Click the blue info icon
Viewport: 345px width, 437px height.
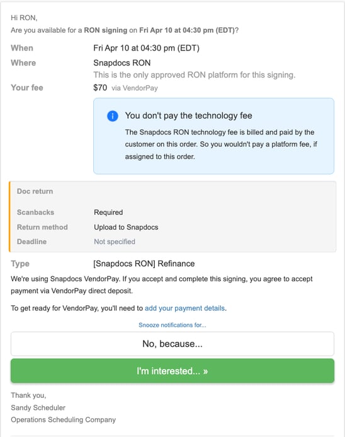113,116
